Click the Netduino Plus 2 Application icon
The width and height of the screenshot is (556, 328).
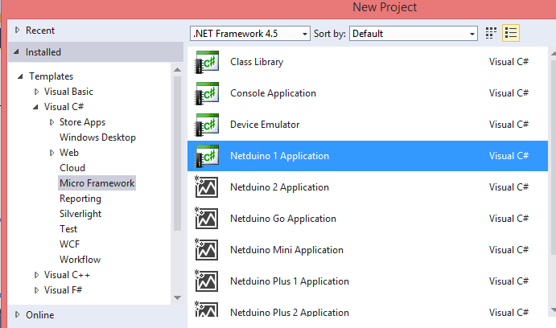(206, 310)
